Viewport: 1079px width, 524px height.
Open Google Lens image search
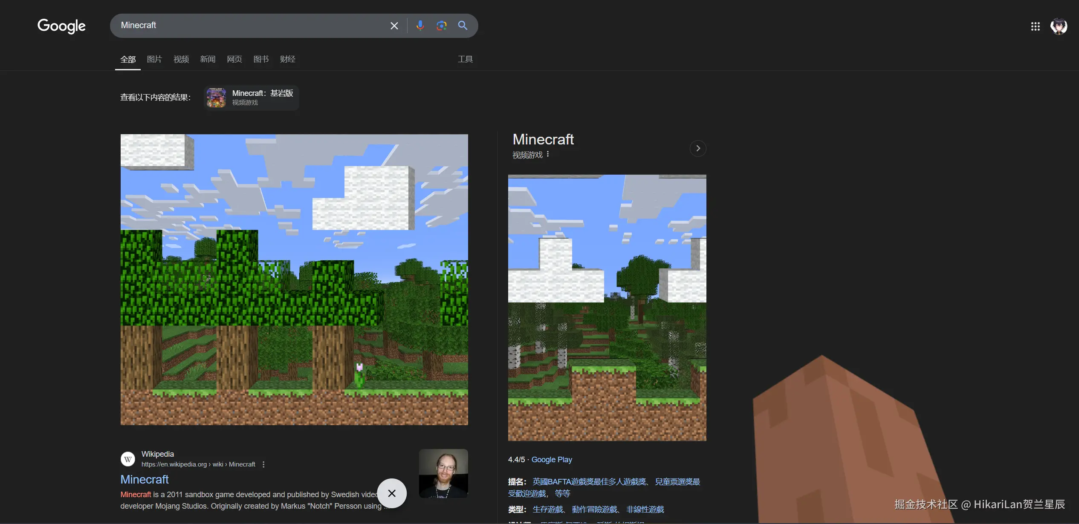441,26
